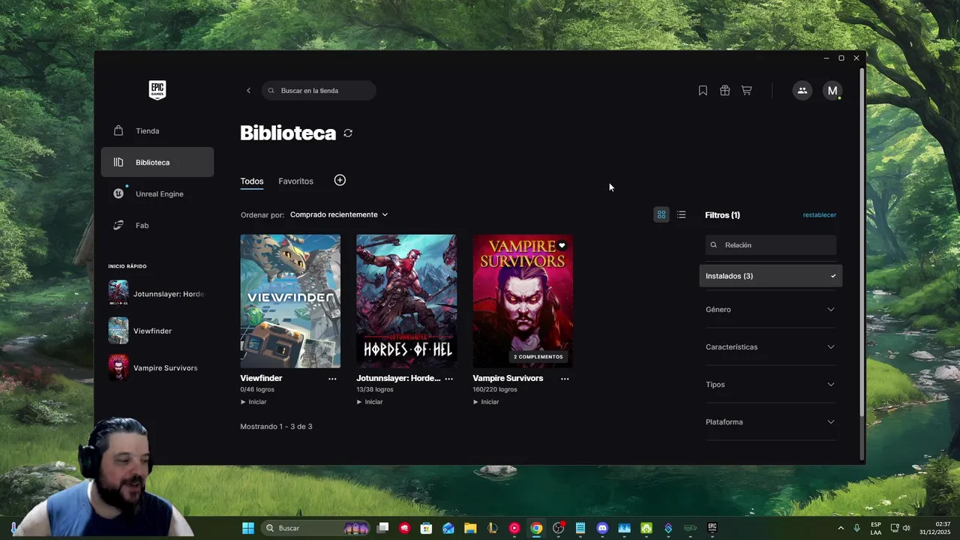Toggle the favorite heart on Vampire Survivors
Viewport: 960px width, 540px height.
(x=562, y=245)
